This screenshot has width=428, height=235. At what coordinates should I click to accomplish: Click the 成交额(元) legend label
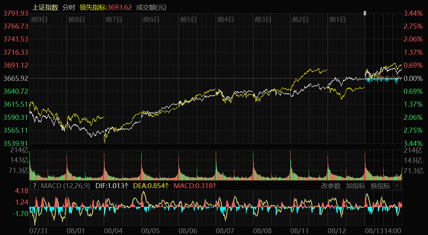(x=151, y=7)
